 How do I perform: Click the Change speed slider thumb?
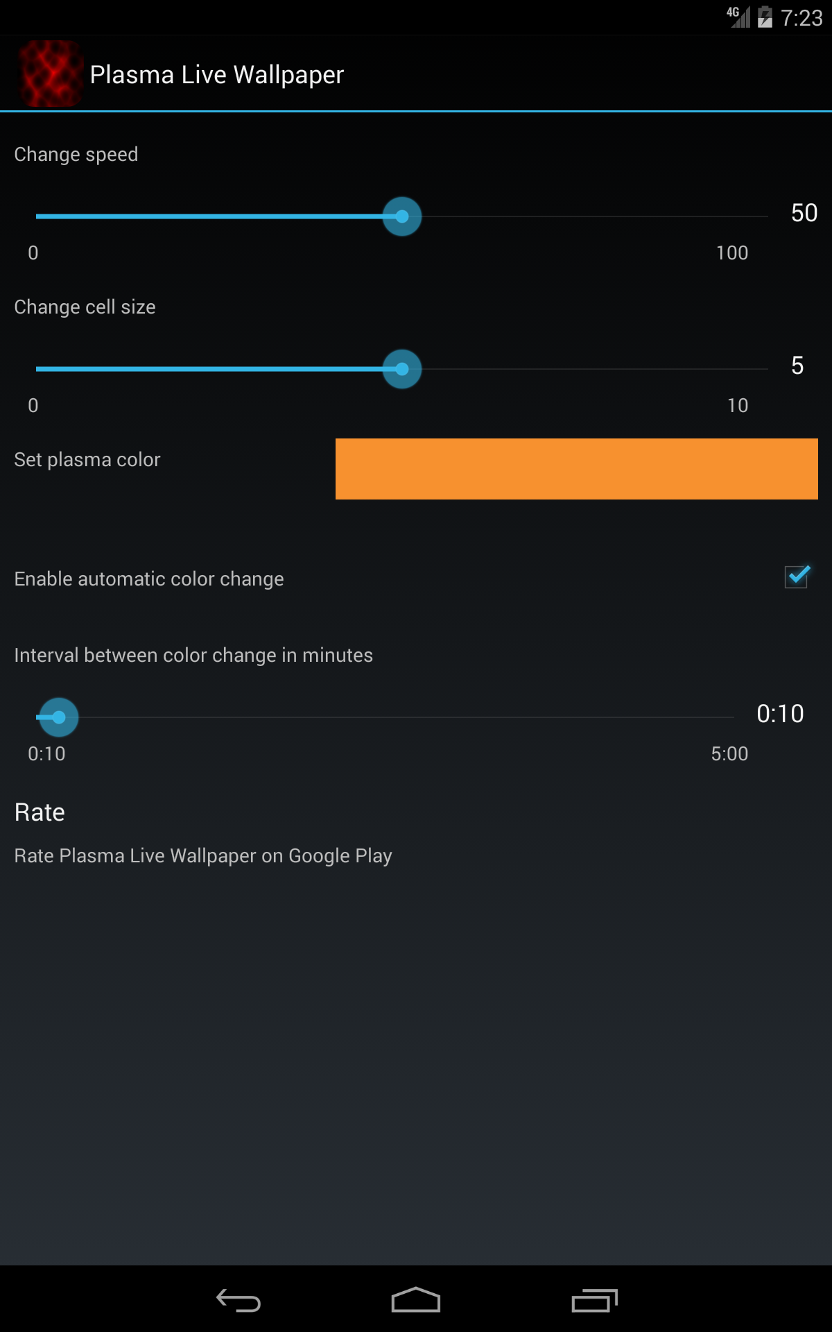402,216
